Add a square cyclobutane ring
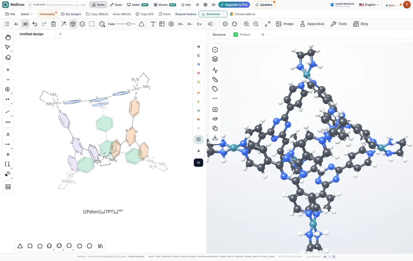This screenshot has width=413, height=261. 30,246
